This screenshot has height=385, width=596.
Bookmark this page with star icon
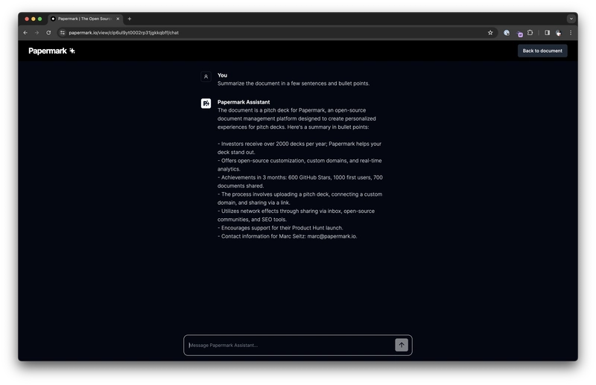(490, 33)
